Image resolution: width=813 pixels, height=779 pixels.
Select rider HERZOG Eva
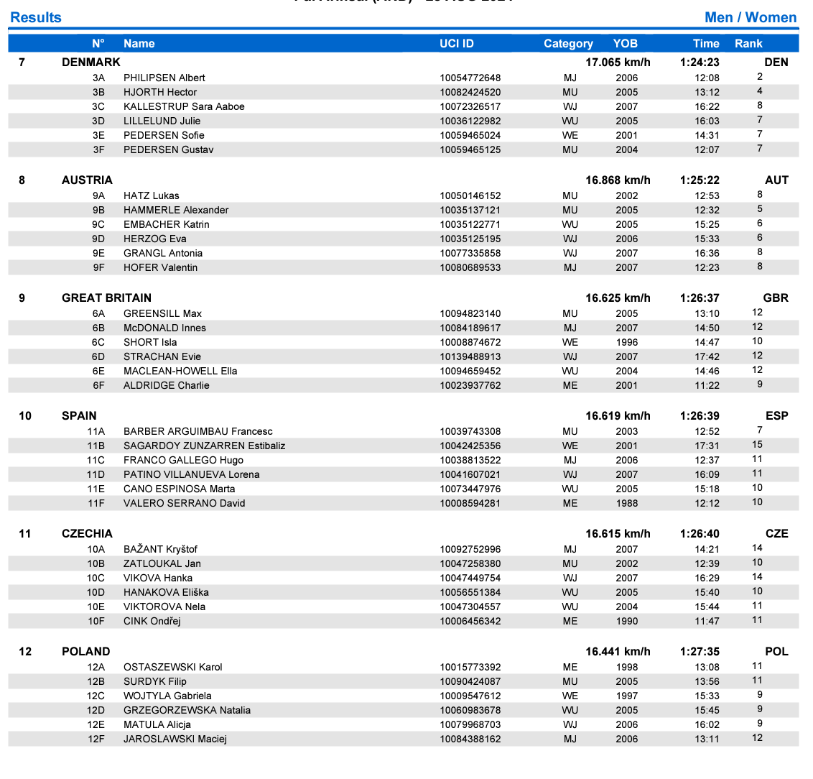pyautogui.click(x=155, y=239)
